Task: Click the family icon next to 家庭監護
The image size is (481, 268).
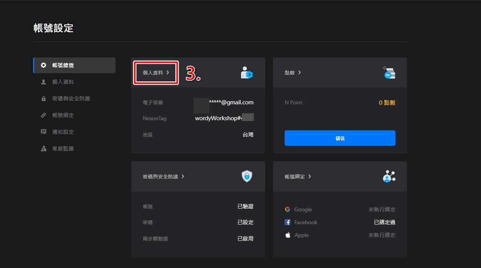Action: click(x=44, y=148)
